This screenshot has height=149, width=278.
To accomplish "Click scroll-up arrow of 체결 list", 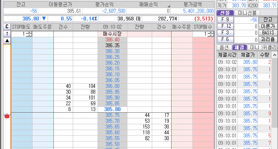I will tap(275, 55).
